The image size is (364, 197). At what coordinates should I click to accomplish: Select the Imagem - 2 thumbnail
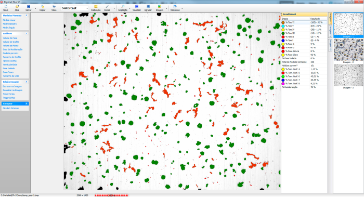348,50
